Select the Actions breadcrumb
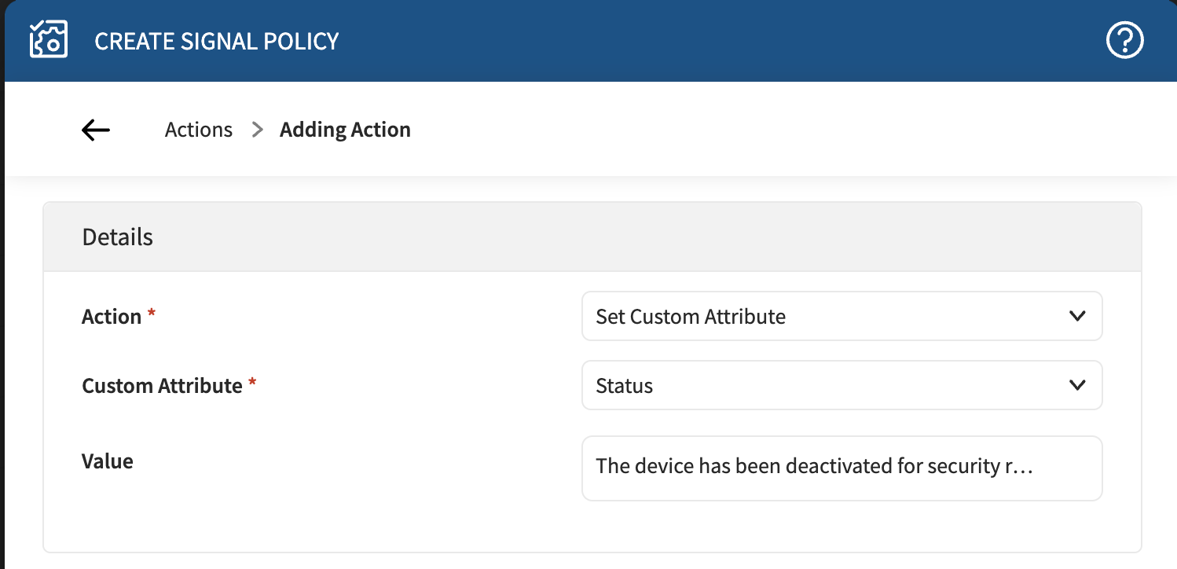The height and width of the screenshot is (569, 1177). [x=199, y=130]
